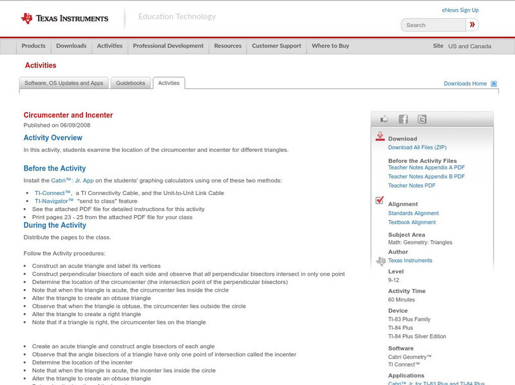Screen dimensions: 515x385
Task: Click the thumbs-up like icon
Action: [384, 119]
